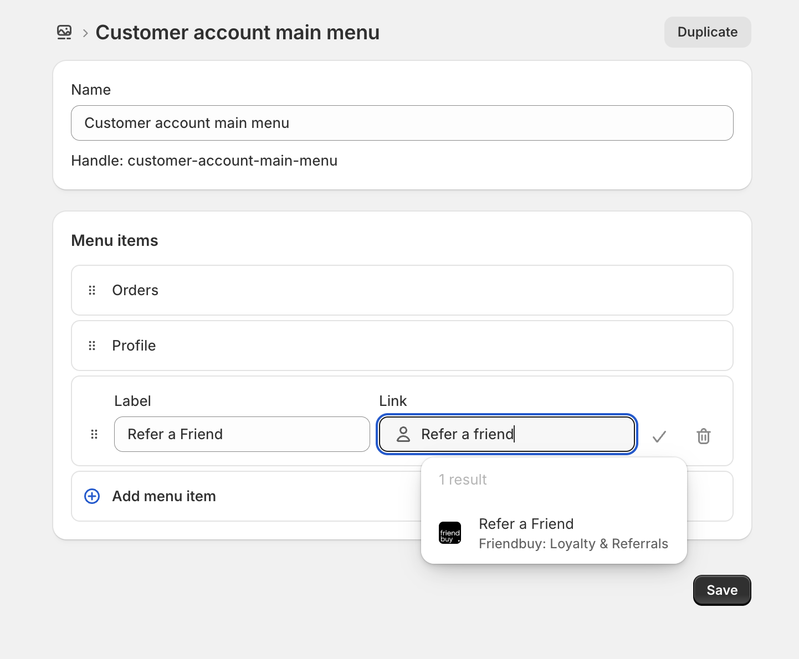799x659 pixels.
Task: Click Add menu item
Action: tap(402, 496)
